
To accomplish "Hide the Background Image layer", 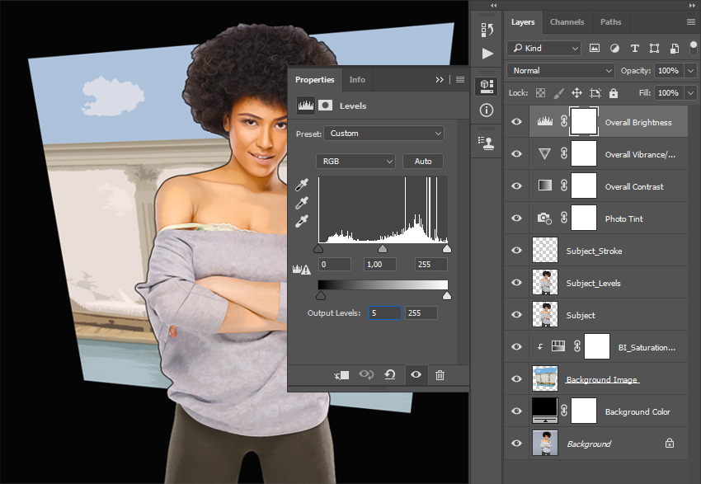I will pos(516,379).
